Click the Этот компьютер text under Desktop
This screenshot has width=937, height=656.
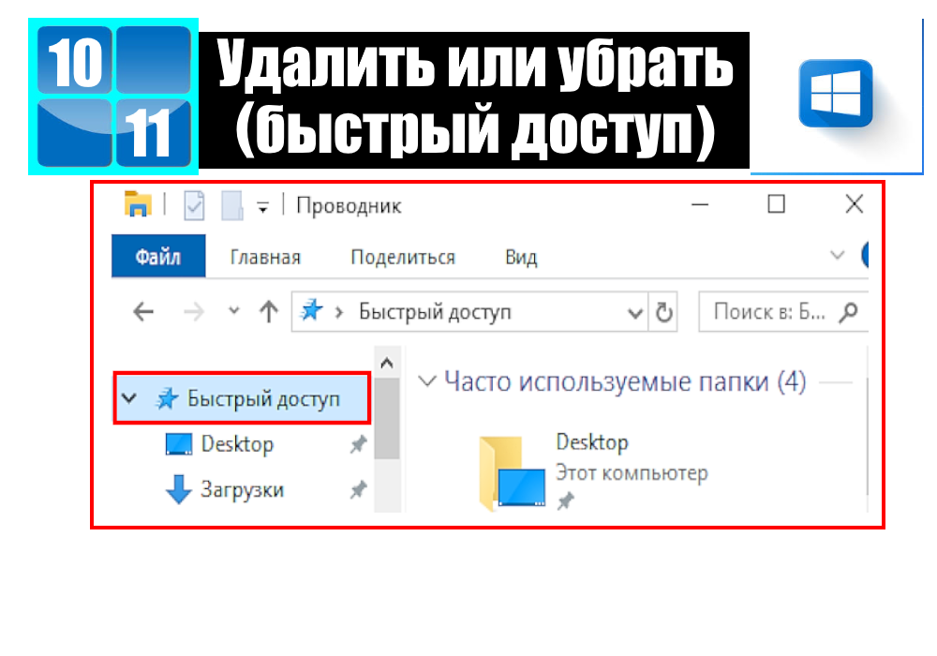coord(632,472)
